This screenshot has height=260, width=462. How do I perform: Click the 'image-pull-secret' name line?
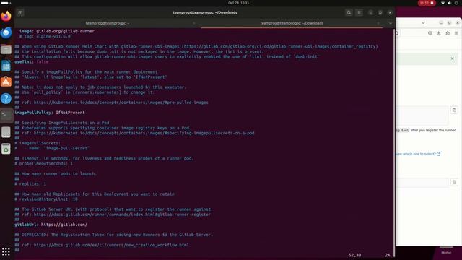click(x=52, y=148)
